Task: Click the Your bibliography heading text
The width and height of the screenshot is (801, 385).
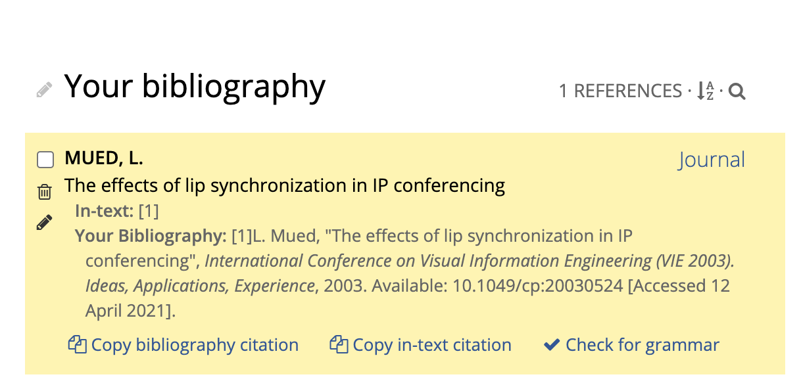Action: [195, 87]
